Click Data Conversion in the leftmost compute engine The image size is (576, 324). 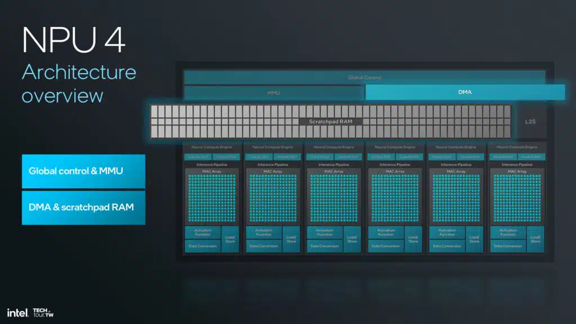[202, 246]
